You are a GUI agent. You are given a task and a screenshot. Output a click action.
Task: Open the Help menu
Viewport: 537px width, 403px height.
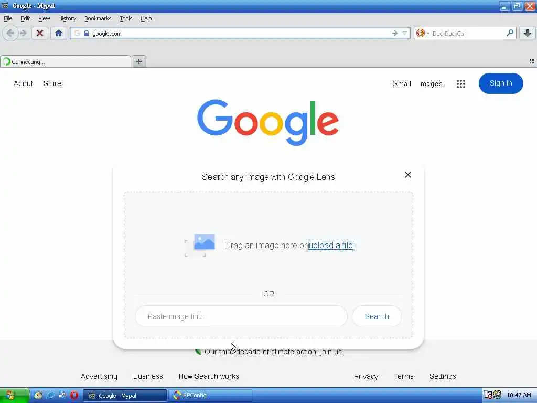click(x=146, y=18)
